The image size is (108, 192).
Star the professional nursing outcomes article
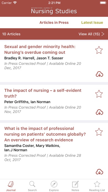99,132
